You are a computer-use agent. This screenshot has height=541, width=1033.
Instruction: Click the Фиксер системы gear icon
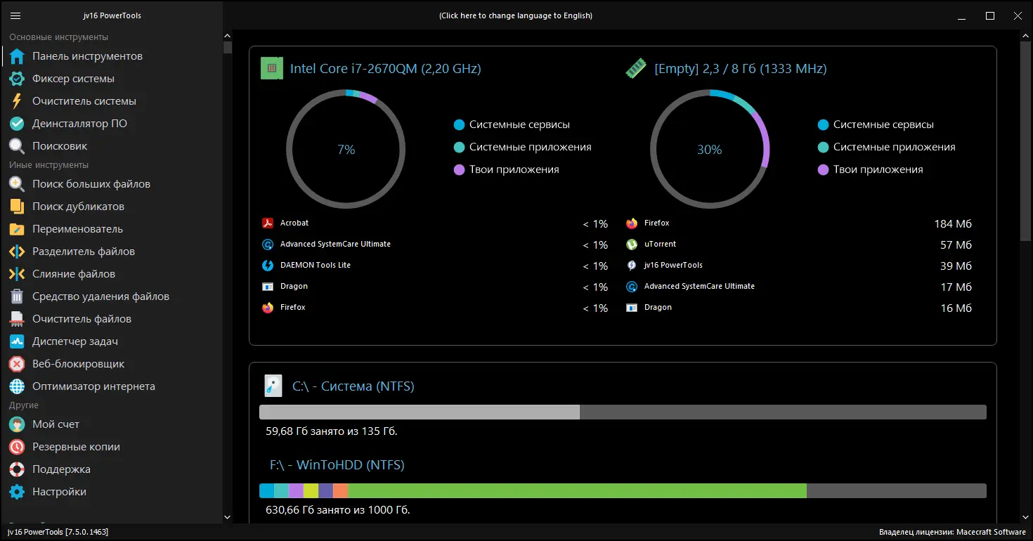(x=18, y=79)
